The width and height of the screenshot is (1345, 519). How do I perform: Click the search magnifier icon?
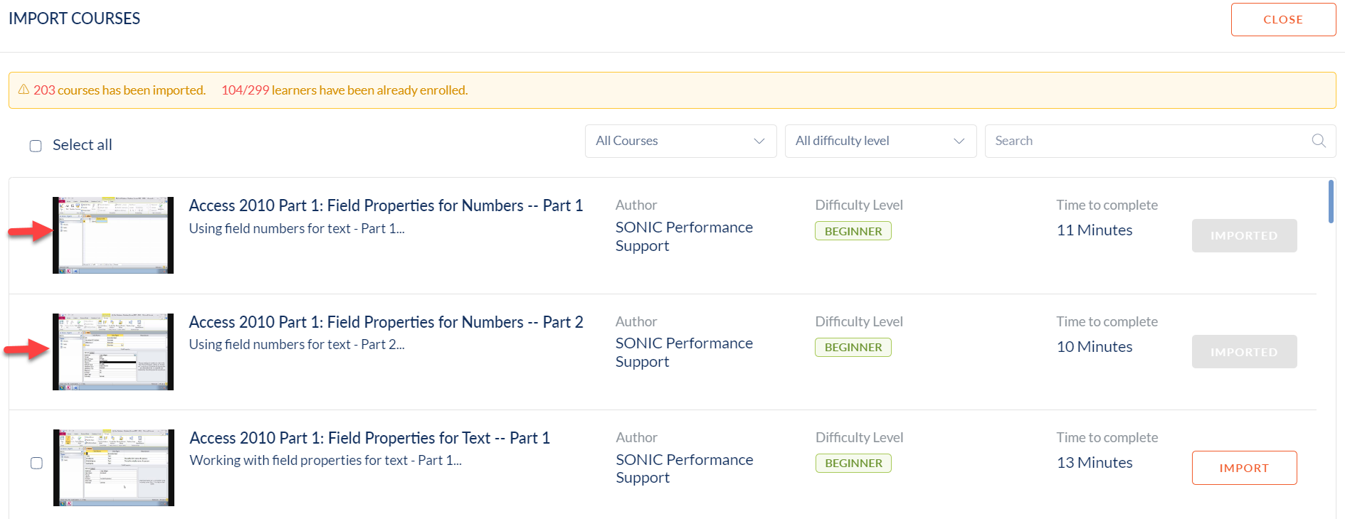coord(1318,141)
